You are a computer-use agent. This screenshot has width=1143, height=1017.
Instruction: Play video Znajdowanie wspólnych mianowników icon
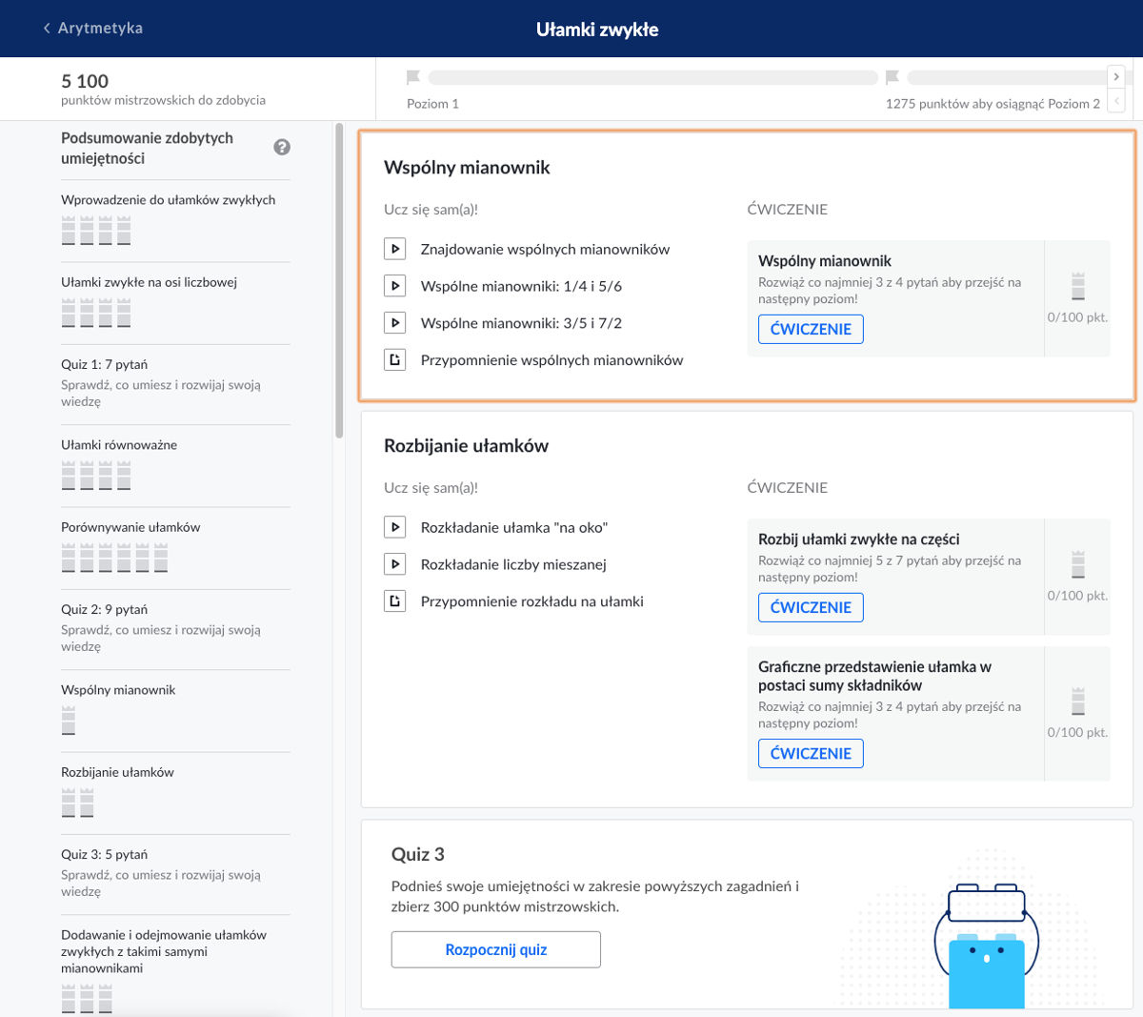[394, 249]
